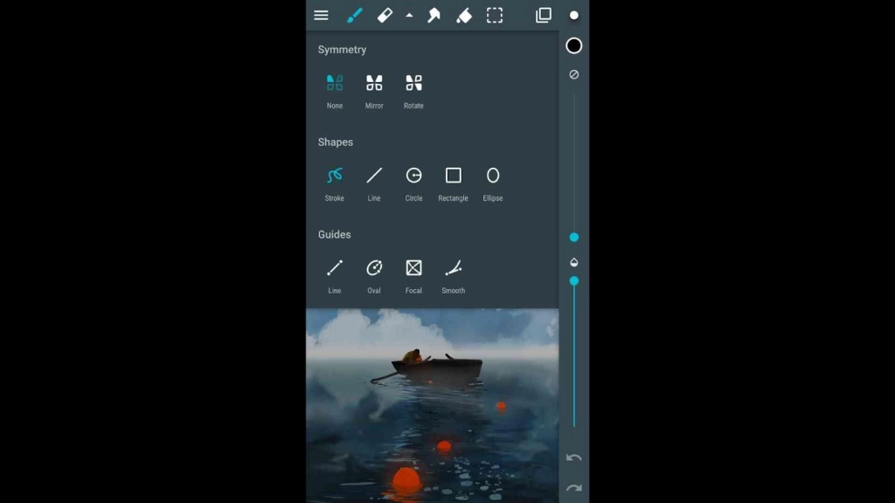This screenshot has width=895, height=503.
Task: Select the Smudge tool
Action: pos(434,15)
